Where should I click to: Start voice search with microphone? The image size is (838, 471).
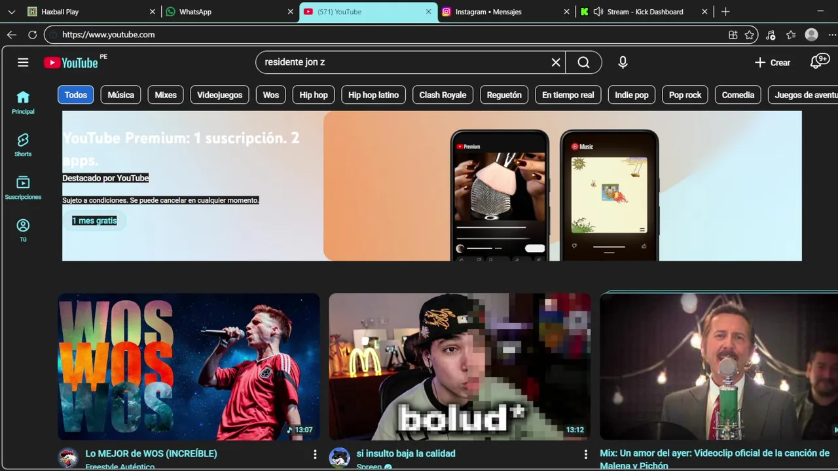(x=623, y=63)
